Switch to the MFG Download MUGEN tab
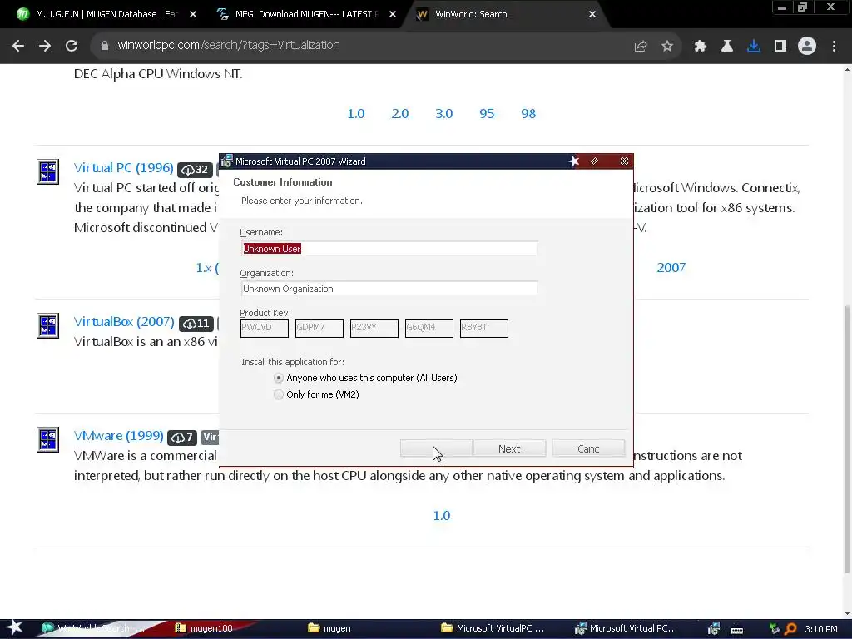852x639 pixels. pyautogui.click(x=305, y=14)
